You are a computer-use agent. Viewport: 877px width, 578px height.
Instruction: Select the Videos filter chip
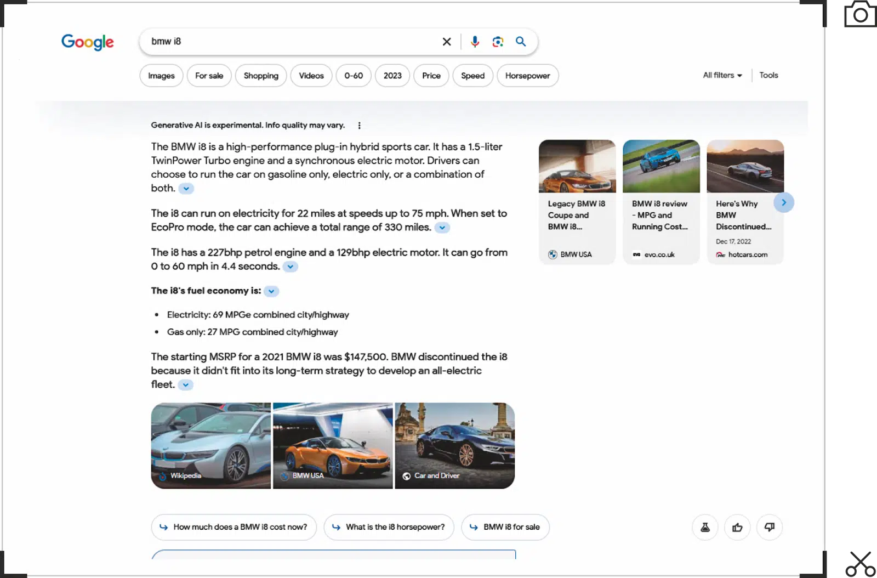311,76
